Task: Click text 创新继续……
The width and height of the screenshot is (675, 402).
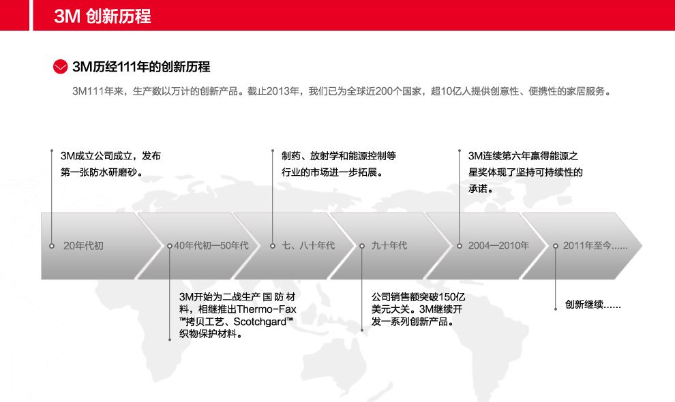Action: pyautogui.click(x=592, y=305)
